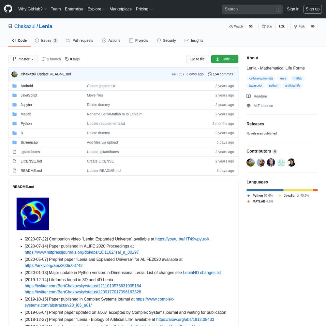Expand the Pricing menu

tap(144, 9)
